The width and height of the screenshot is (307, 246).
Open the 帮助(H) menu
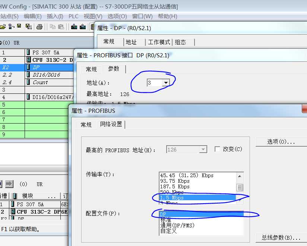pyautogui.click(x=168, y=16)
